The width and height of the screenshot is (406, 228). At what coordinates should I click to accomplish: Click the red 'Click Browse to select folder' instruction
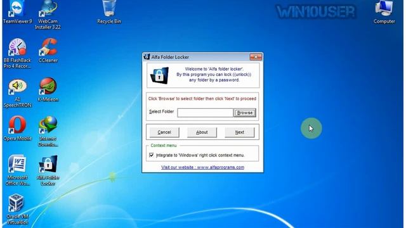[x=202, y=99]
